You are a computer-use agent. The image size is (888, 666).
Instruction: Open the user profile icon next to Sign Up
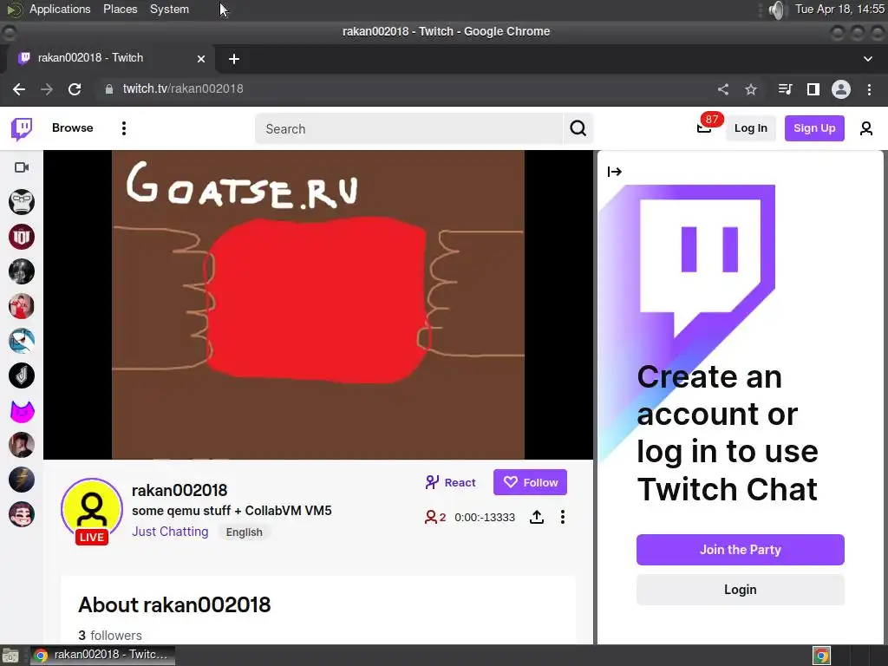point(866,128)
